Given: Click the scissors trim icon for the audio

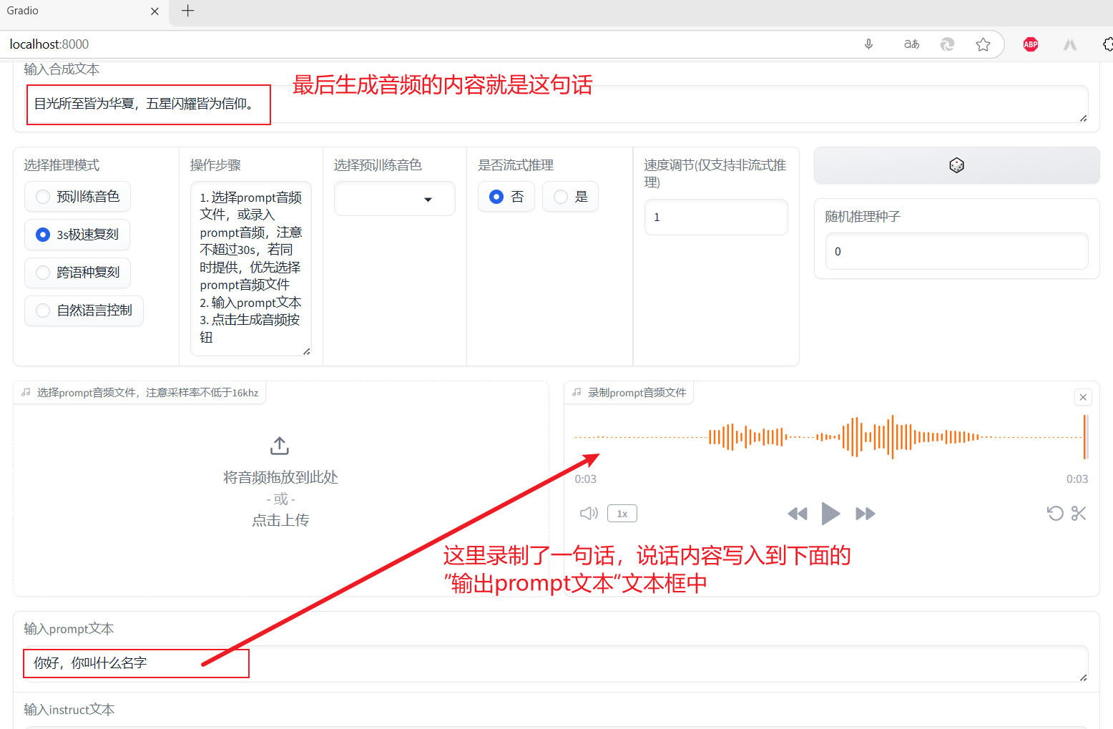Looking at the screenshot, I should [1079, 514].
